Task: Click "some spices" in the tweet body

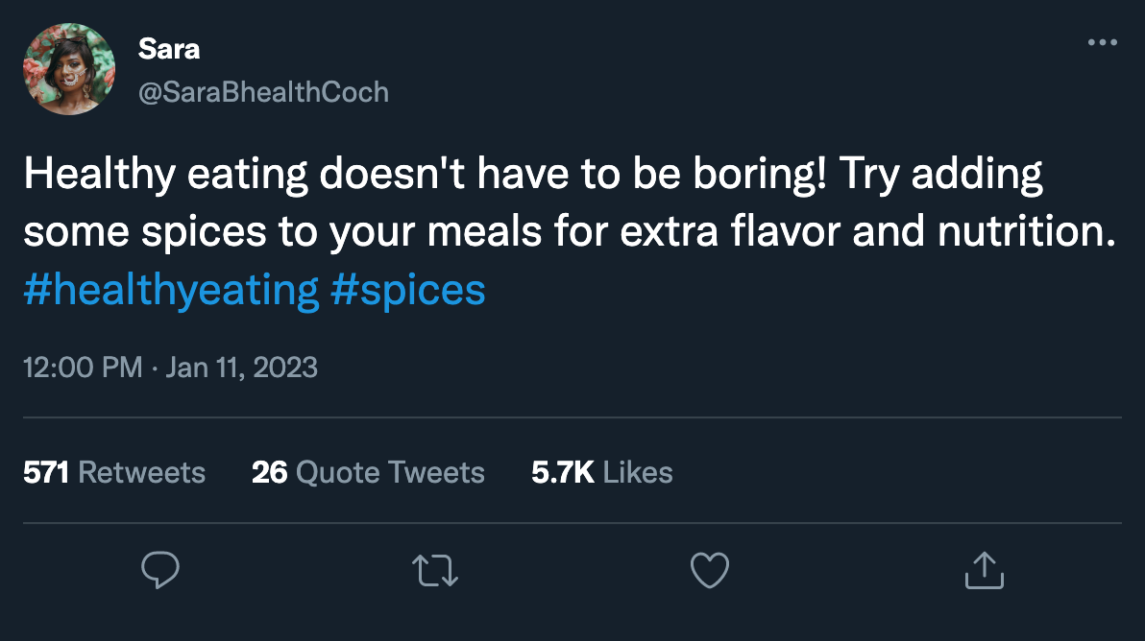Action: 132,234
